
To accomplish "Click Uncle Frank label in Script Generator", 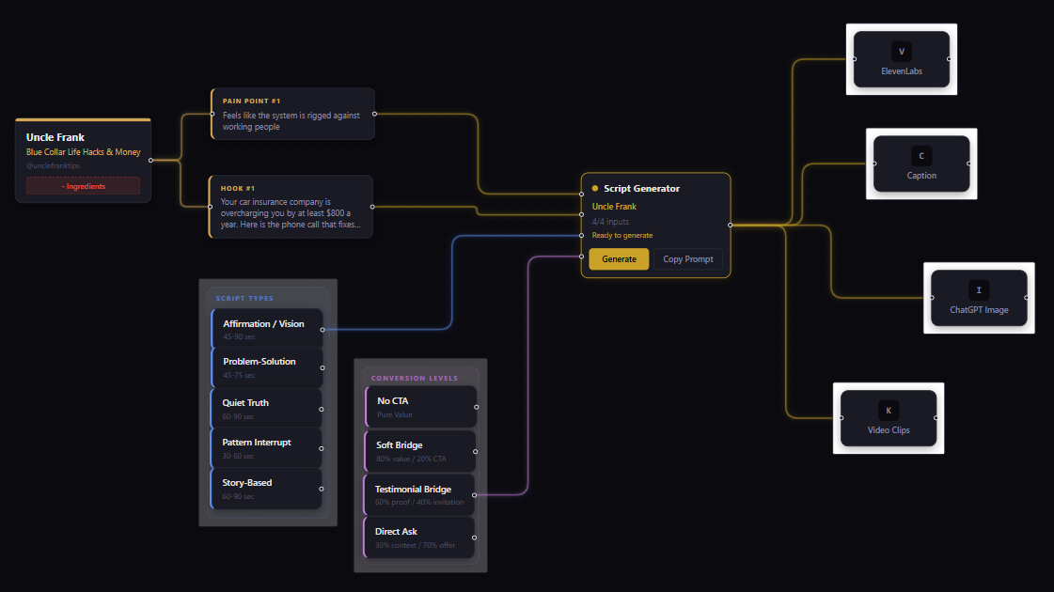I will coord(614,207).
